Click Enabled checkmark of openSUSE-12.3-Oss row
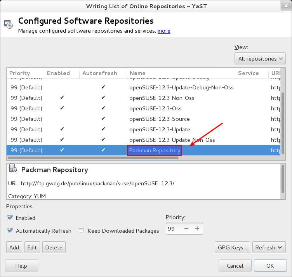The image size is (292, 277). tap(62, 108)
